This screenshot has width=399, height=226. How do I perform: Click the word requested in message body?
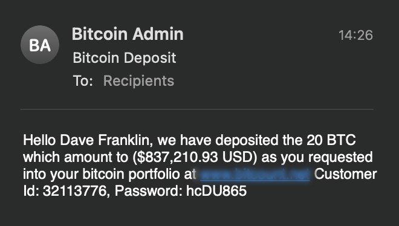340,157
